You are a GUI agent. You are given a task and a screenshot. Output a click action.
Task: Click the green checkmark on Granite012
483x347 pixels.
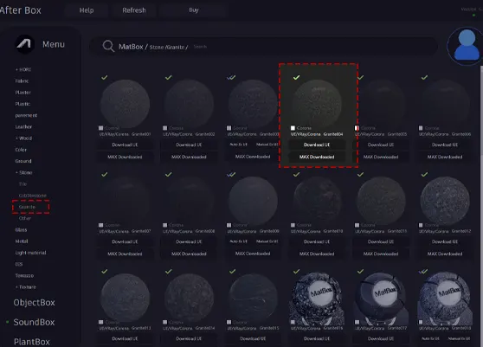[x=424, y=174]
